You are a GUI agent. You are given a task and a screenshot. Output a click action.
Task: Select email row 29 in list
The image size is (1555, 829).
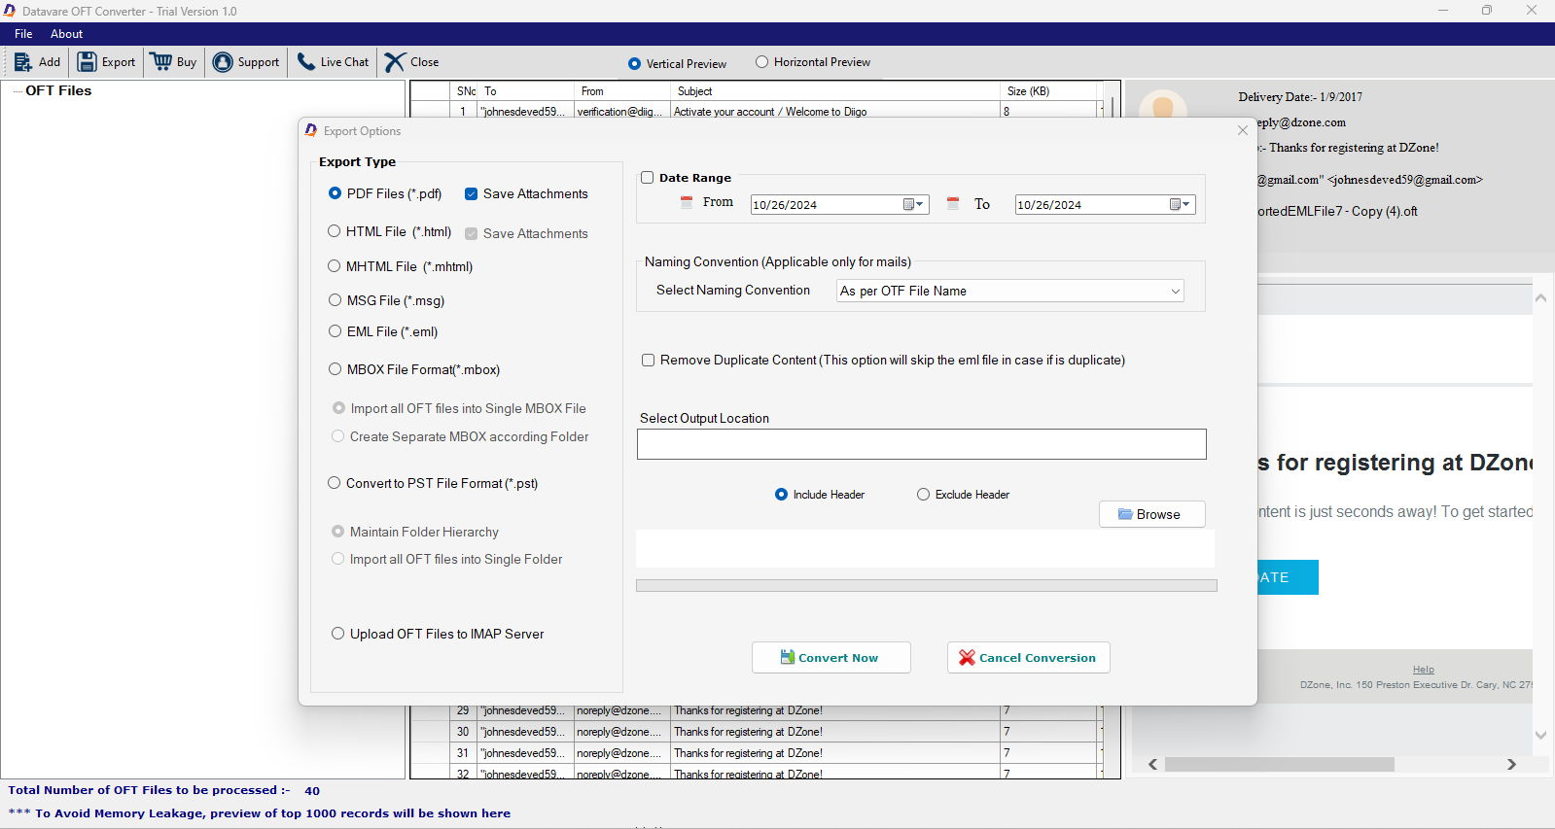click(759, 711)
